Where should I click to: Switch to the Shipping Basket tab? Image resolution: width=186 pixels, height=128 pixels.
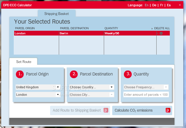(x=57, y=14)
